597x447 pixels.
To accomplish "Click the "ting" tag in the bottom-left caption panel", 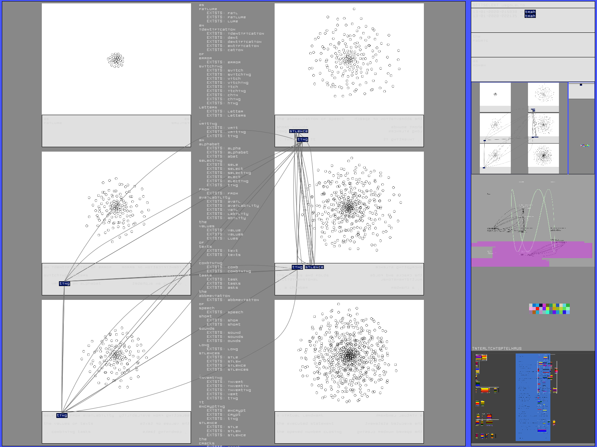I will pos(62,415).
